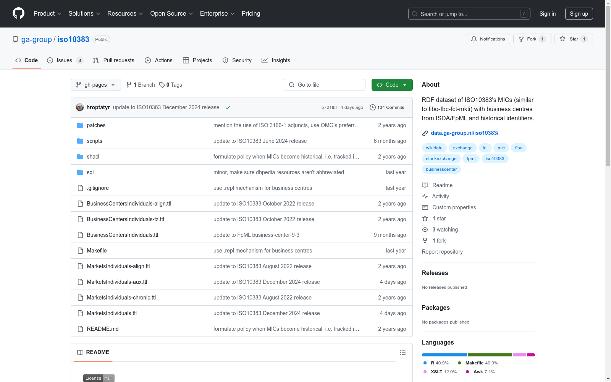Click the Fork icon
This screenshot has height=382, width=611.
521,39
